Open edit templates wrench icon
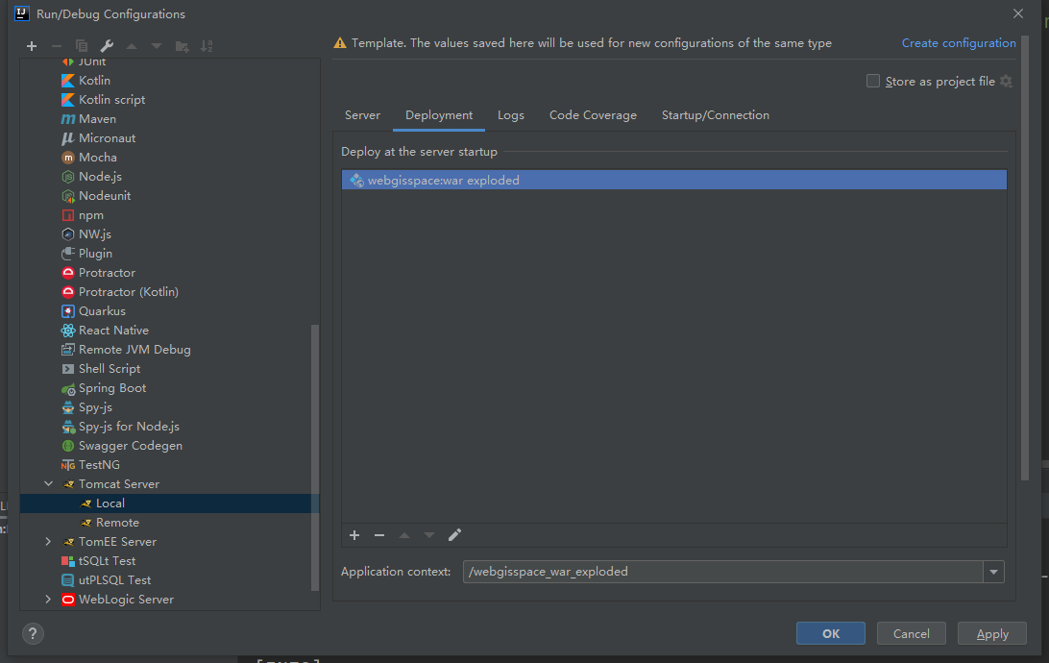The height and width of the screenshot is (663, 1049). (x=107, y=46)
